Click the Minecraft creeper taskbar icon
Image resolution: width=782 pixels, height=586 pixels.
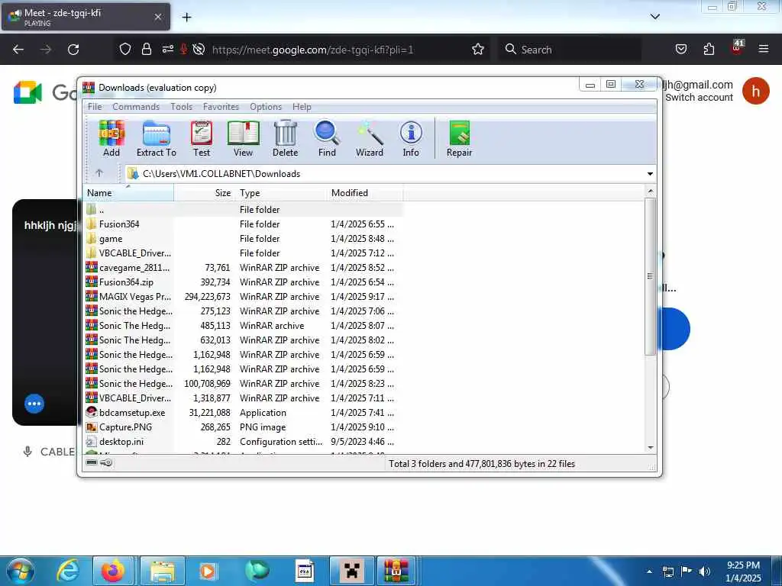point(352,571)
